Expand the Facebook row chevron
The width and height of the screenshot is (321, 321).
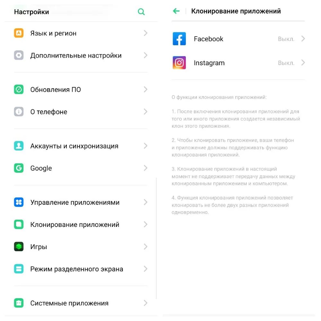(x=303, y=39)
